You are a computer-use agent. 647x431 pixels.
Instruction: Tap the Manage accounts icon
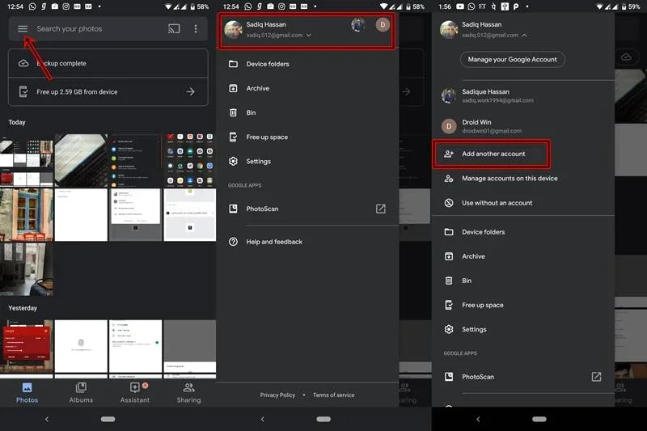(x=449, y=179)
